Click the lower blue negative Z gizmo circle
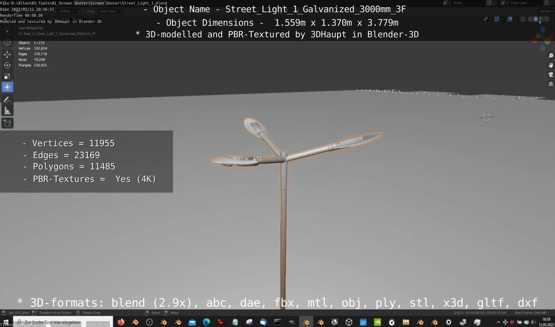Image resolution: width=555 pixels, height=327 pixels. [543, 48]
